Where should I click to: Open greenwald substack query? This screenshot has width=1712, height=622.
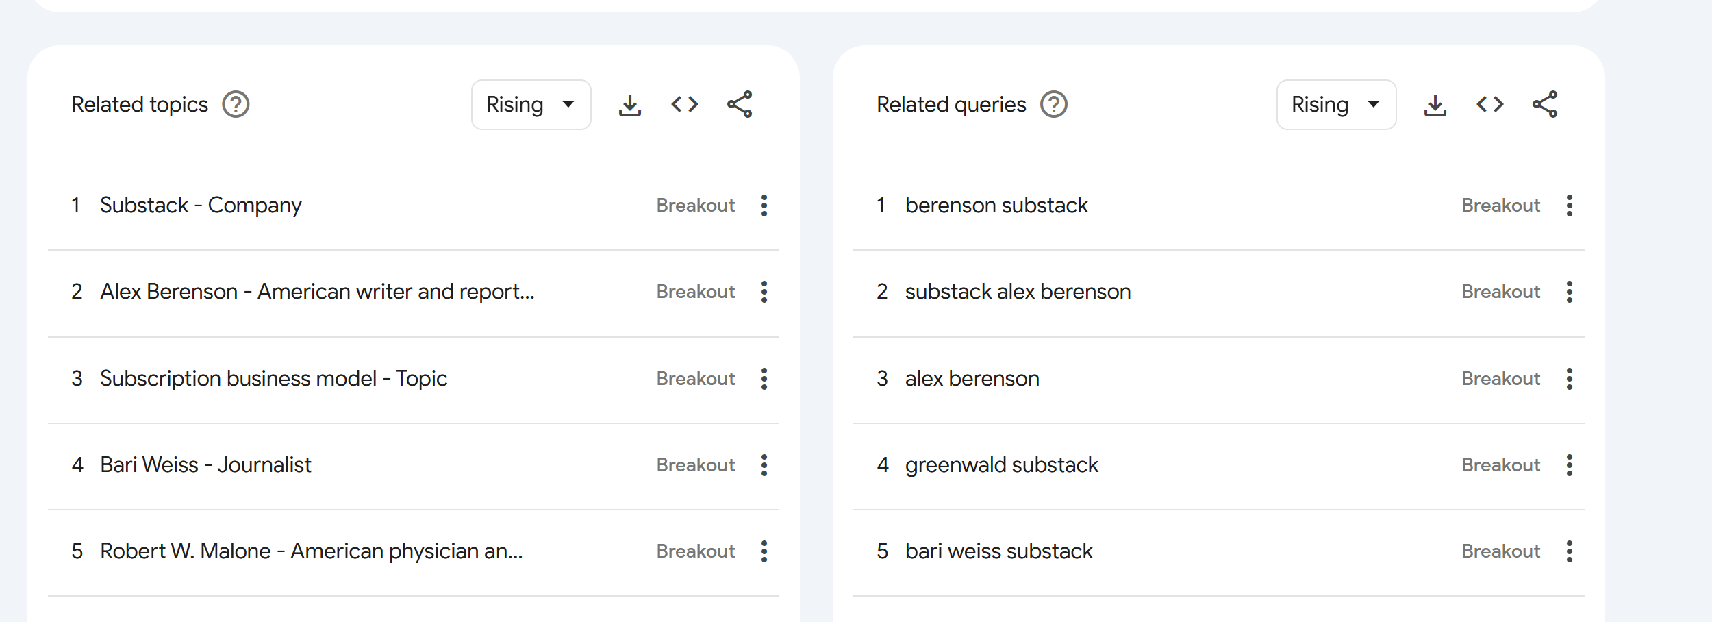[1001, 465]
